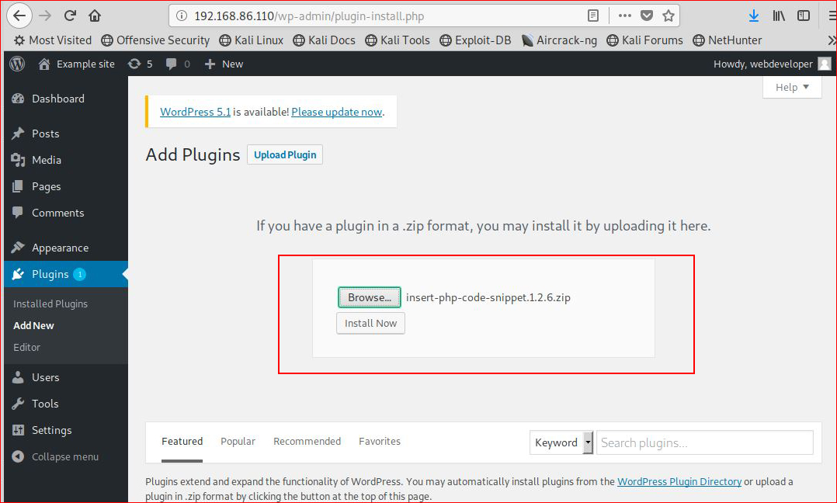Focus the Search plugins field

coord(705,442)
